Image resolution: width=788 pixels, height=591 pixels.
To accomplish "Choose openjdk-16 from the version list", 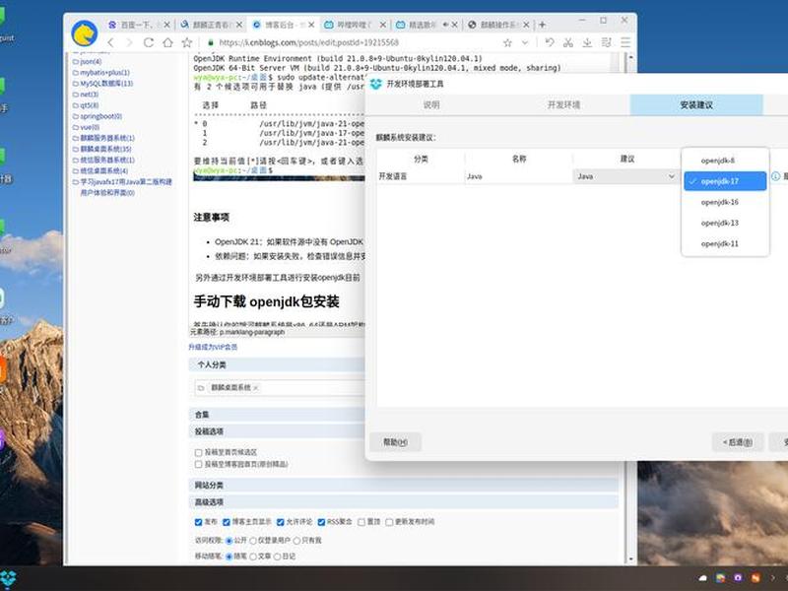I will (725, 203).
